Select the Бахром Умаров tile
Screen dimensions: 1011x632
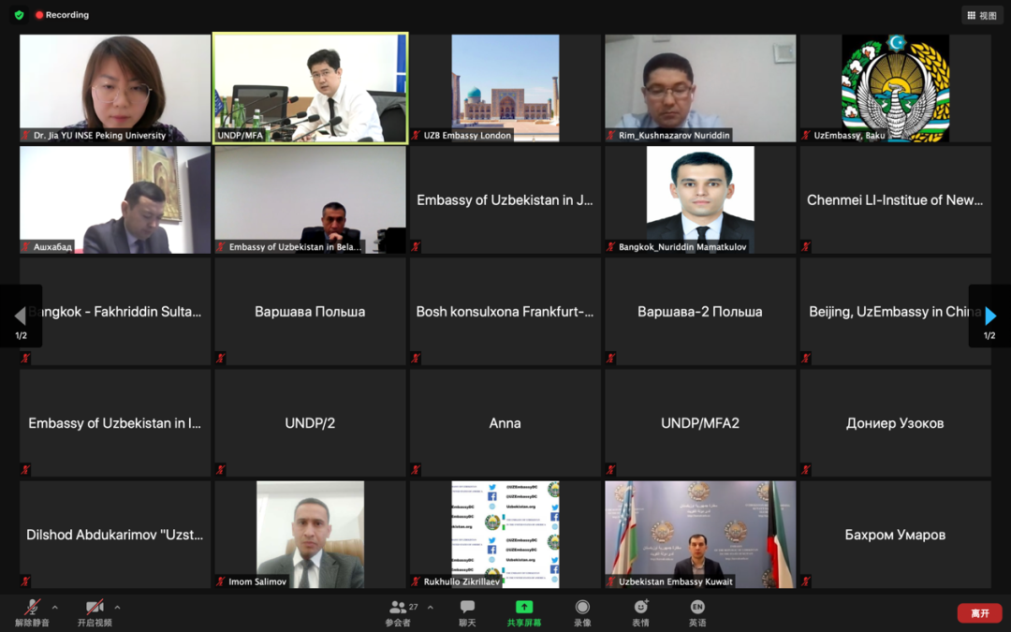tap(896, 535)
